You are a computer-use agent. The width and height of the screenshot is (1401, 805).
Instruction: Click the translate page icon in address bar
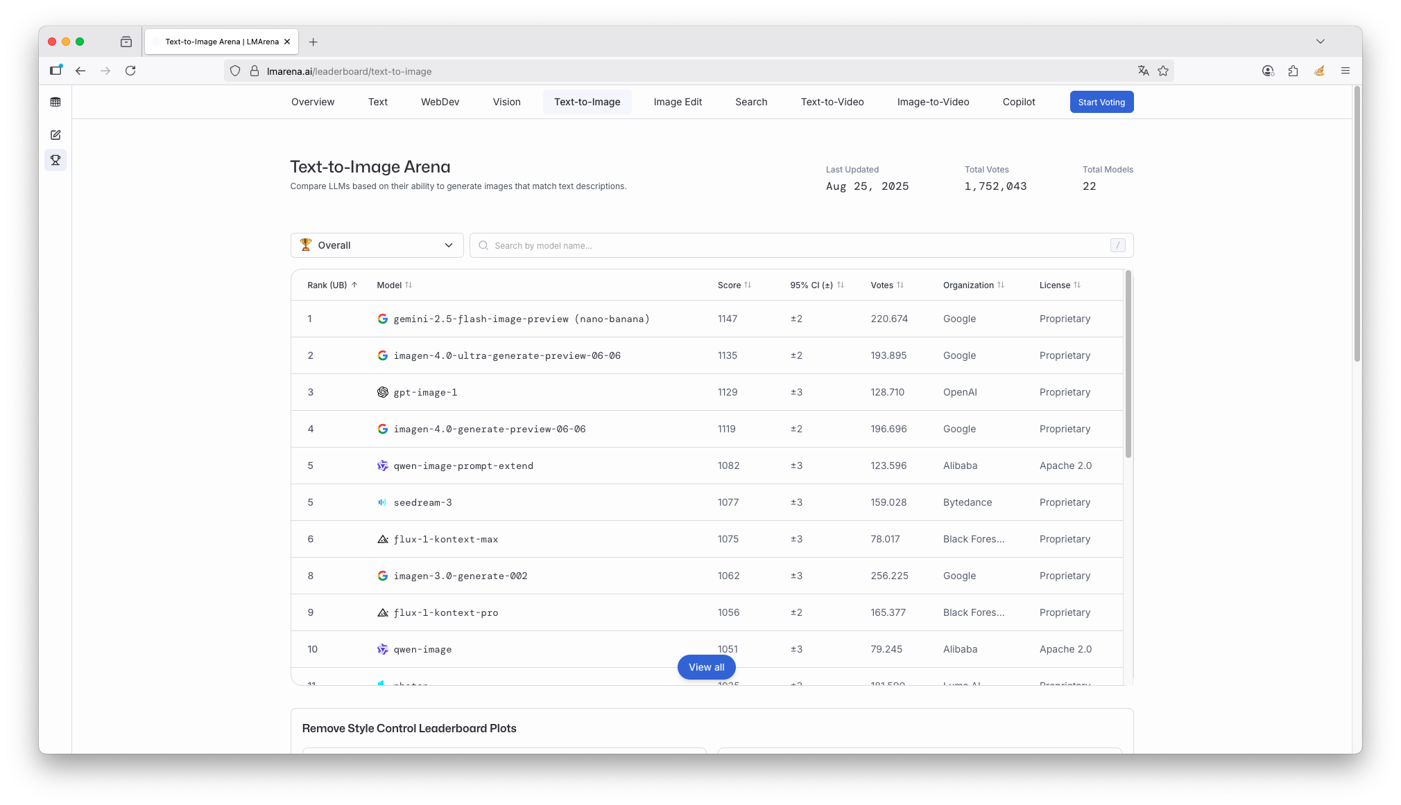pos(1143,71)
